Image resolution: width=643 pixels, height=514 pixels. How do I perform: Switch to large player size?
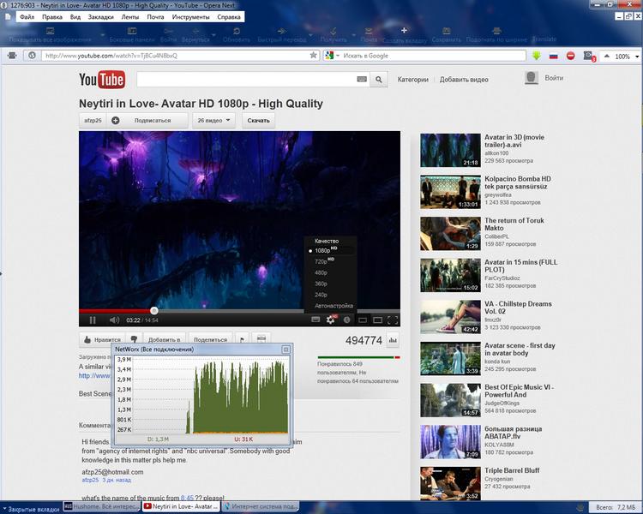click(x=378, y=320)
